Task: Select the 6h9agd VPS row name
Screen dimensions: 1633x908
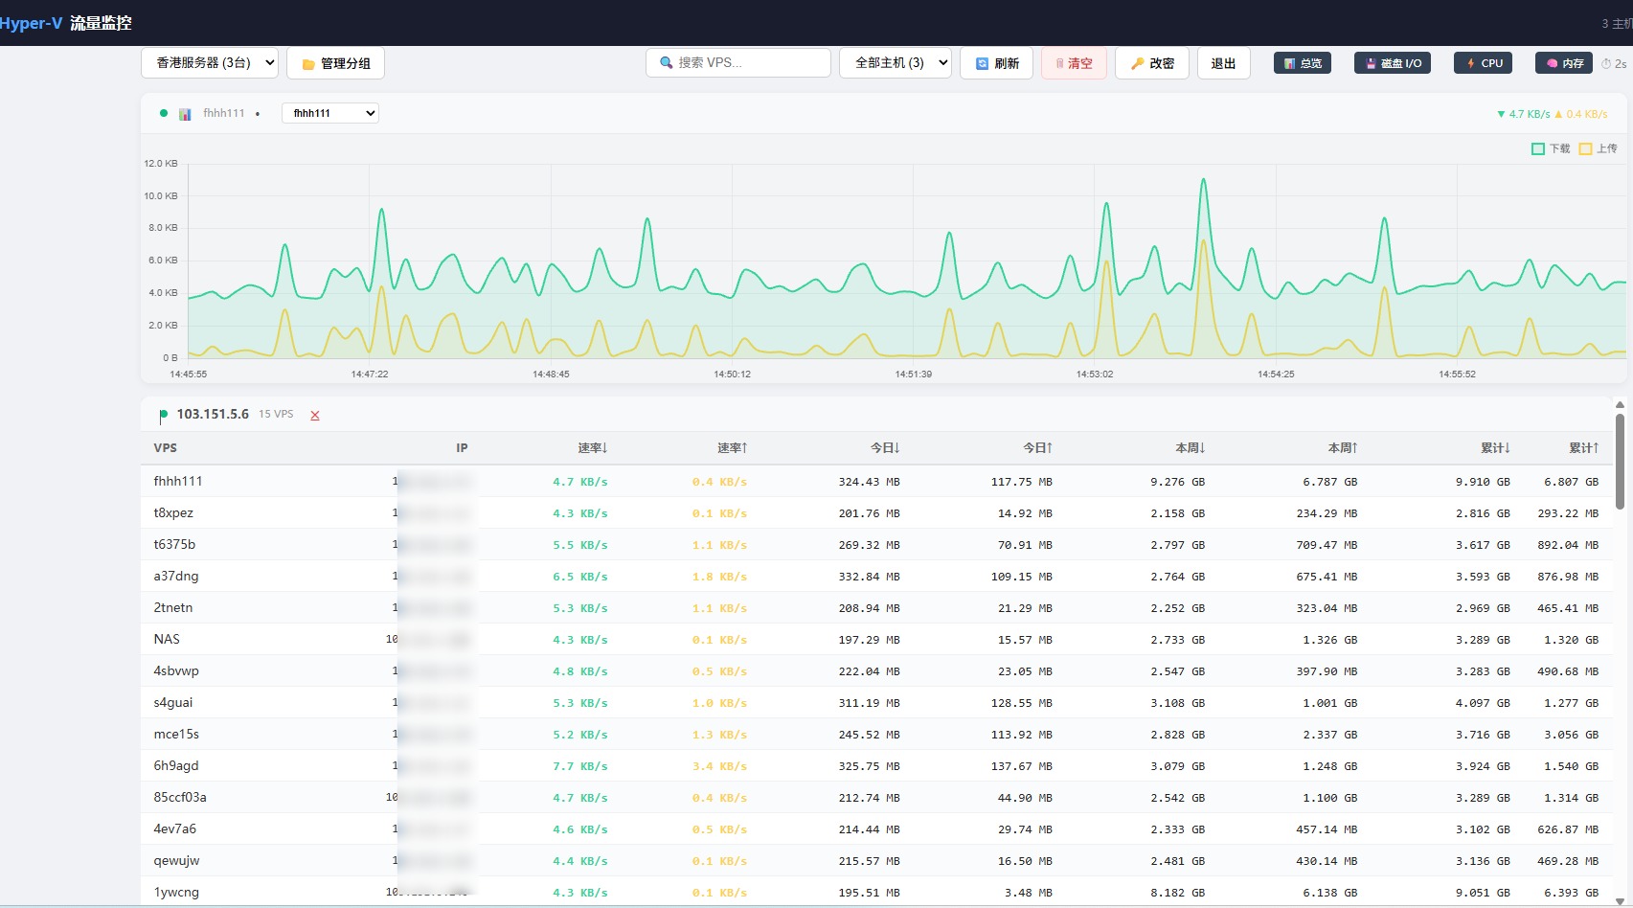Action: [x=176, y=766]
